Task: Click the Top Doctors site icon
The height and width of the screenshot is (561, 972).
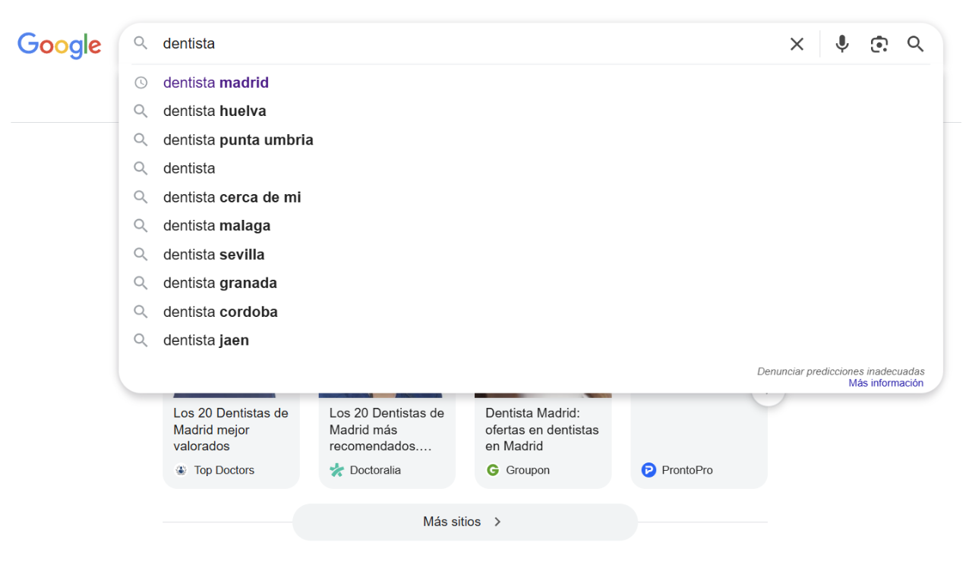Action: 181,470
